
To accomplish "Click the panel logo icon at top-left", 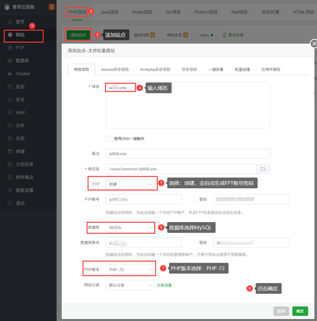I will pyautogui.click(x=7, y=7).
